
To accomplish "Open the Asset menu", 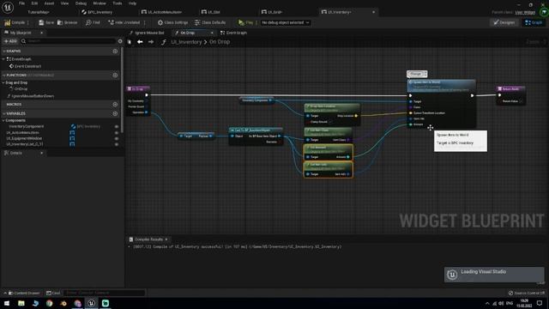I will click(49, 3).
